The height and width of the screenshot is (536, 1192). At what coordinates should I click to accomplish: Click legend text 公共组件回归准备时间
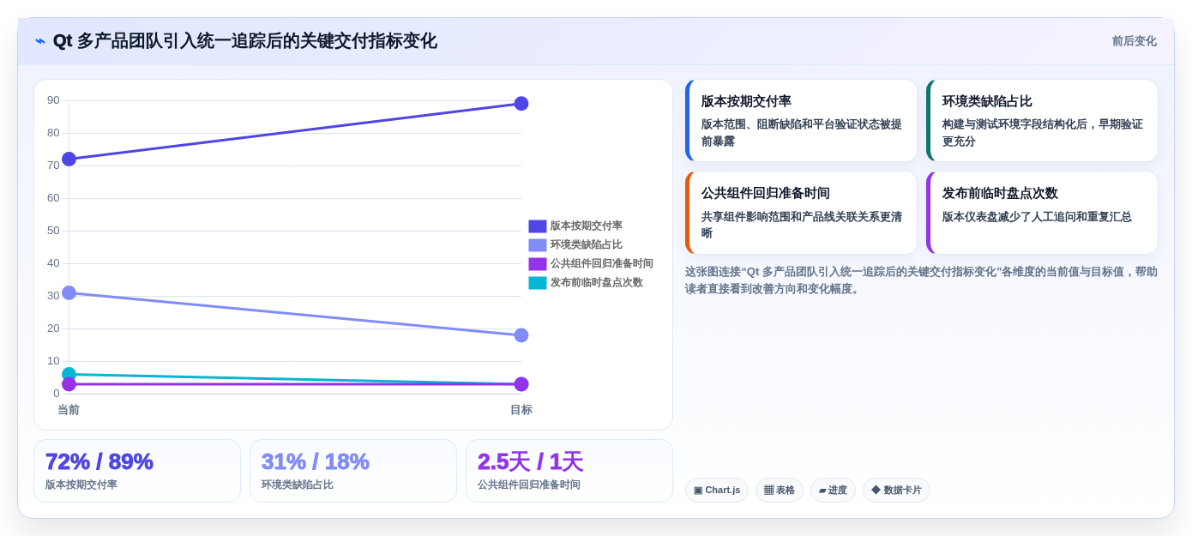pos(602,264)
